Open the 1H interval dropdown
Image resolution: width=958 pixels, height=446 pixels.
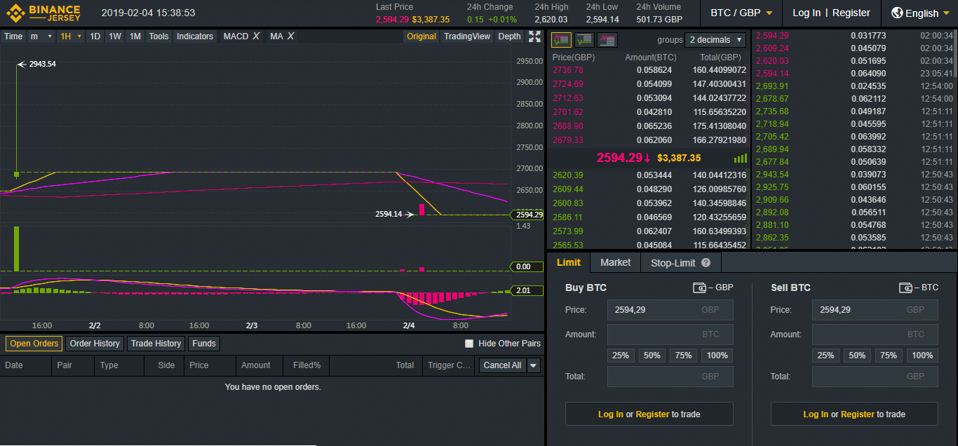tap(71, 36)
